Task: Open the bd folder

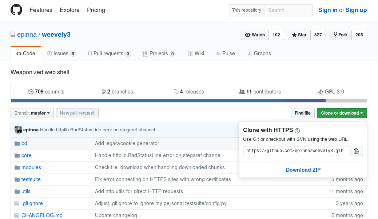Action: pos(24,144)
